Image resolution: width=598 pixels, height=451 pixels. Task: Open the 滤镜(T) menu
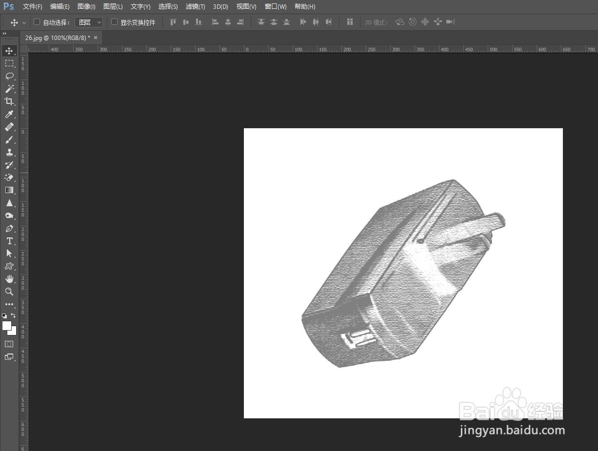coord(196,7)
